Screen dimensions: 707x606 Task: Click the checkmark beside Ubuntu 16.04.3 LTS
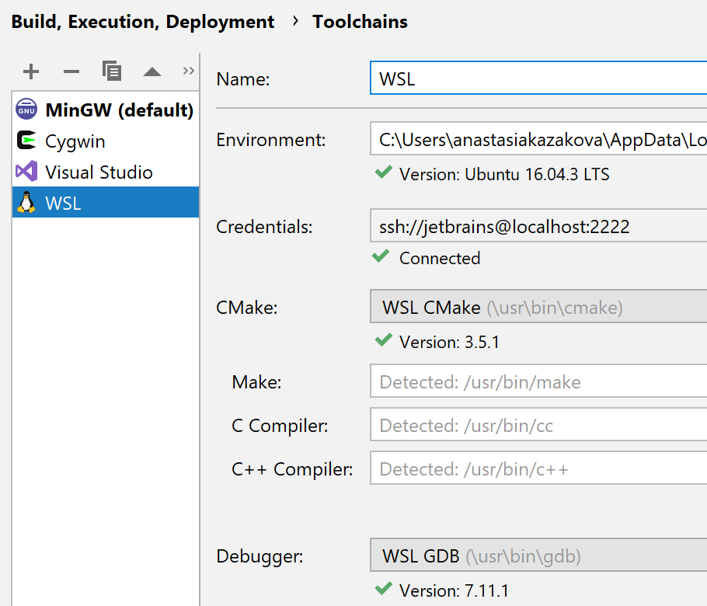coord(383,174)
